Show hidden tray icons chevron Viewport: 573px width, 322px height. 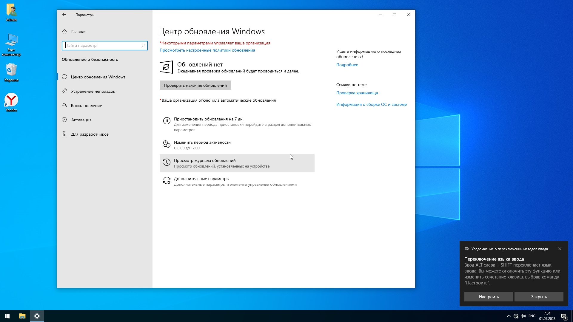coord(509,316)
